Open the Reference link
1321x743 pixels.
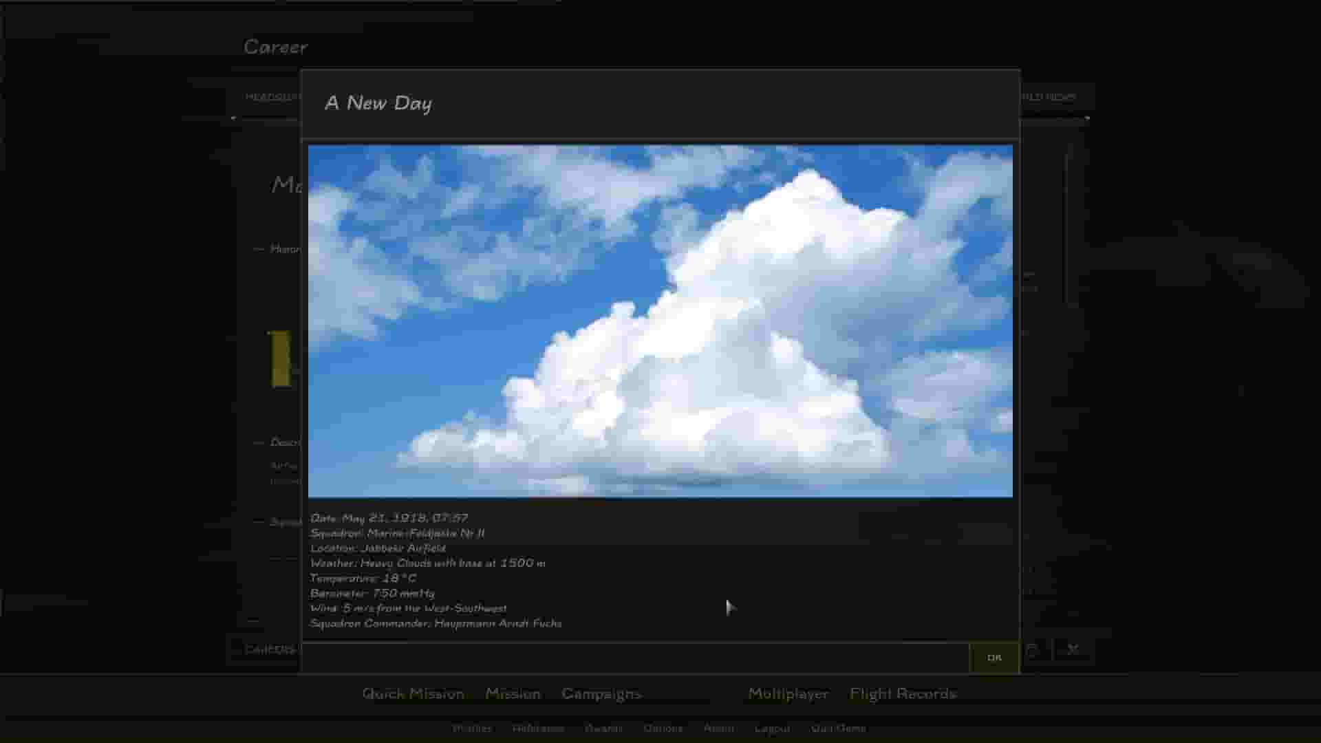539,728
